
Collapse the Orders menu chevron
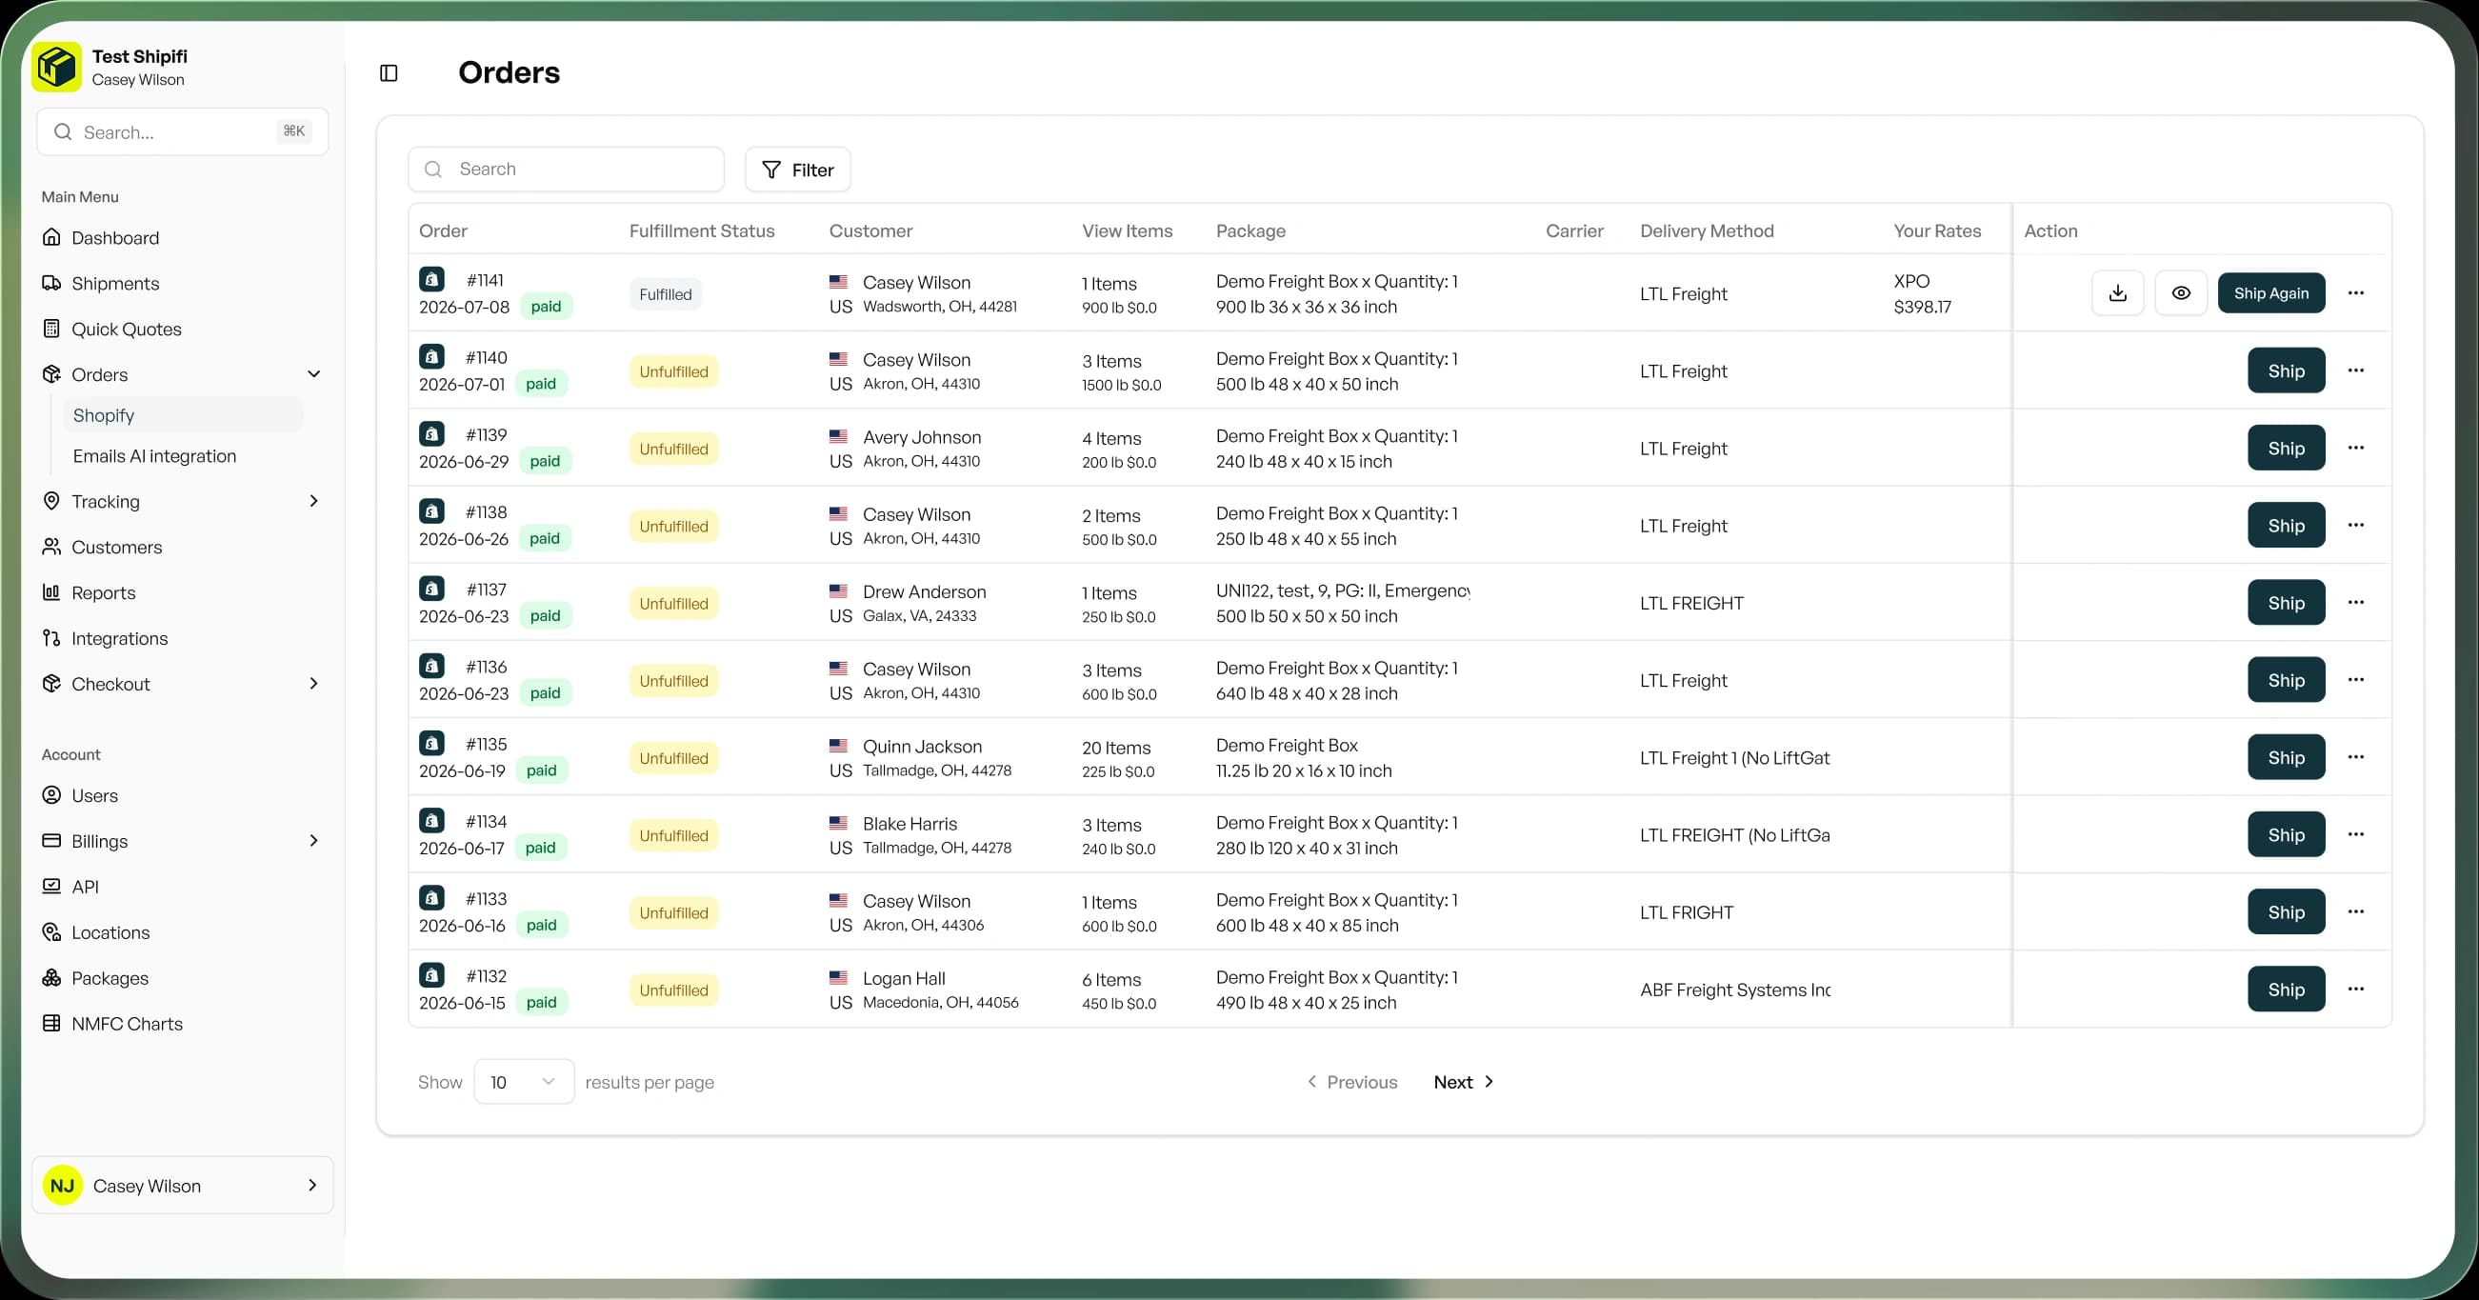coord(312,374)
